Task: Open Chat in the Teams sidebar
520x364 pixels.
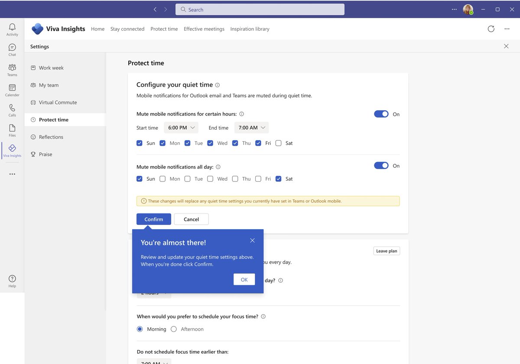Action: [12, 50]
